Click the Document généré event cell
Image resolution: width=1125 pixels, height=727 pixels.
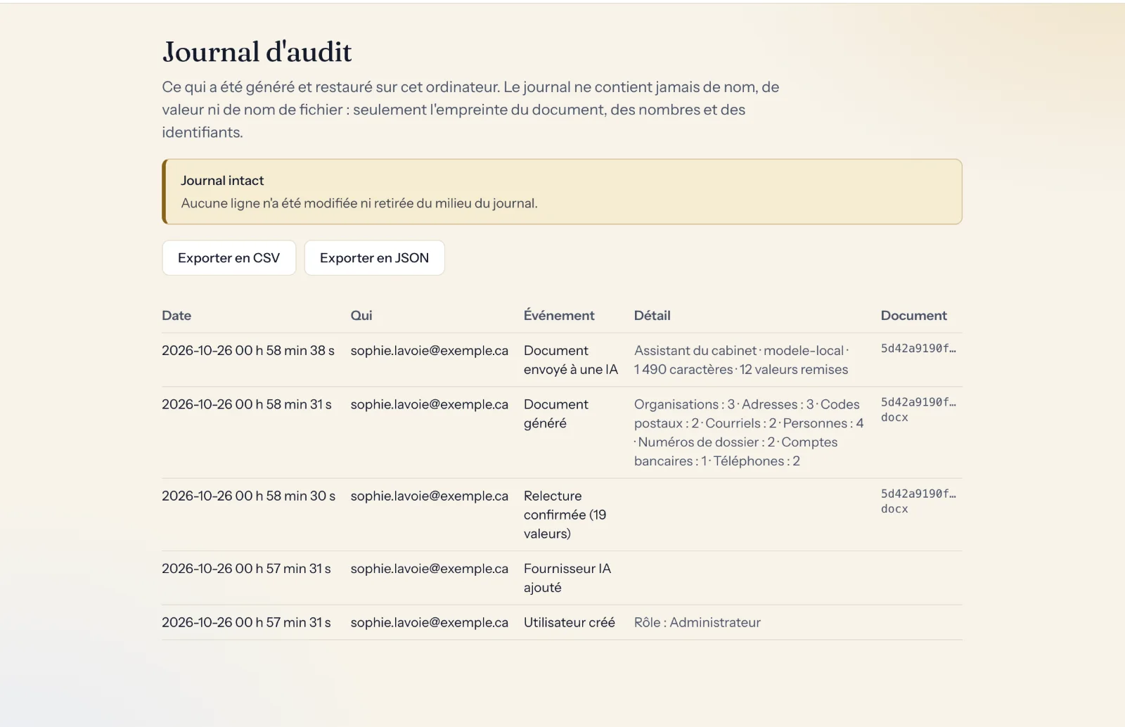(x=556, y=413)
